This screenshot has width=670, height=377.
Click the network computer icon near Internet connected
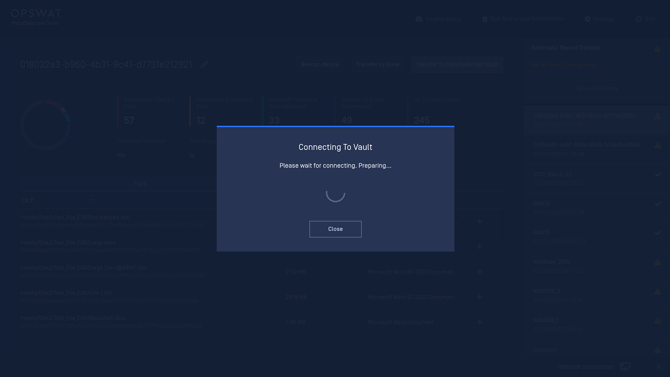(x=624, y=367)
